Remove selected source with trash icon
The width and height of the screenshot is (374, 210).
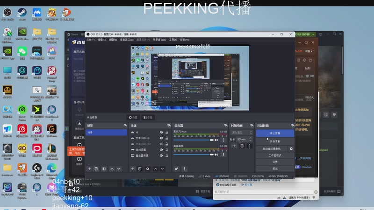pos(140,169)
